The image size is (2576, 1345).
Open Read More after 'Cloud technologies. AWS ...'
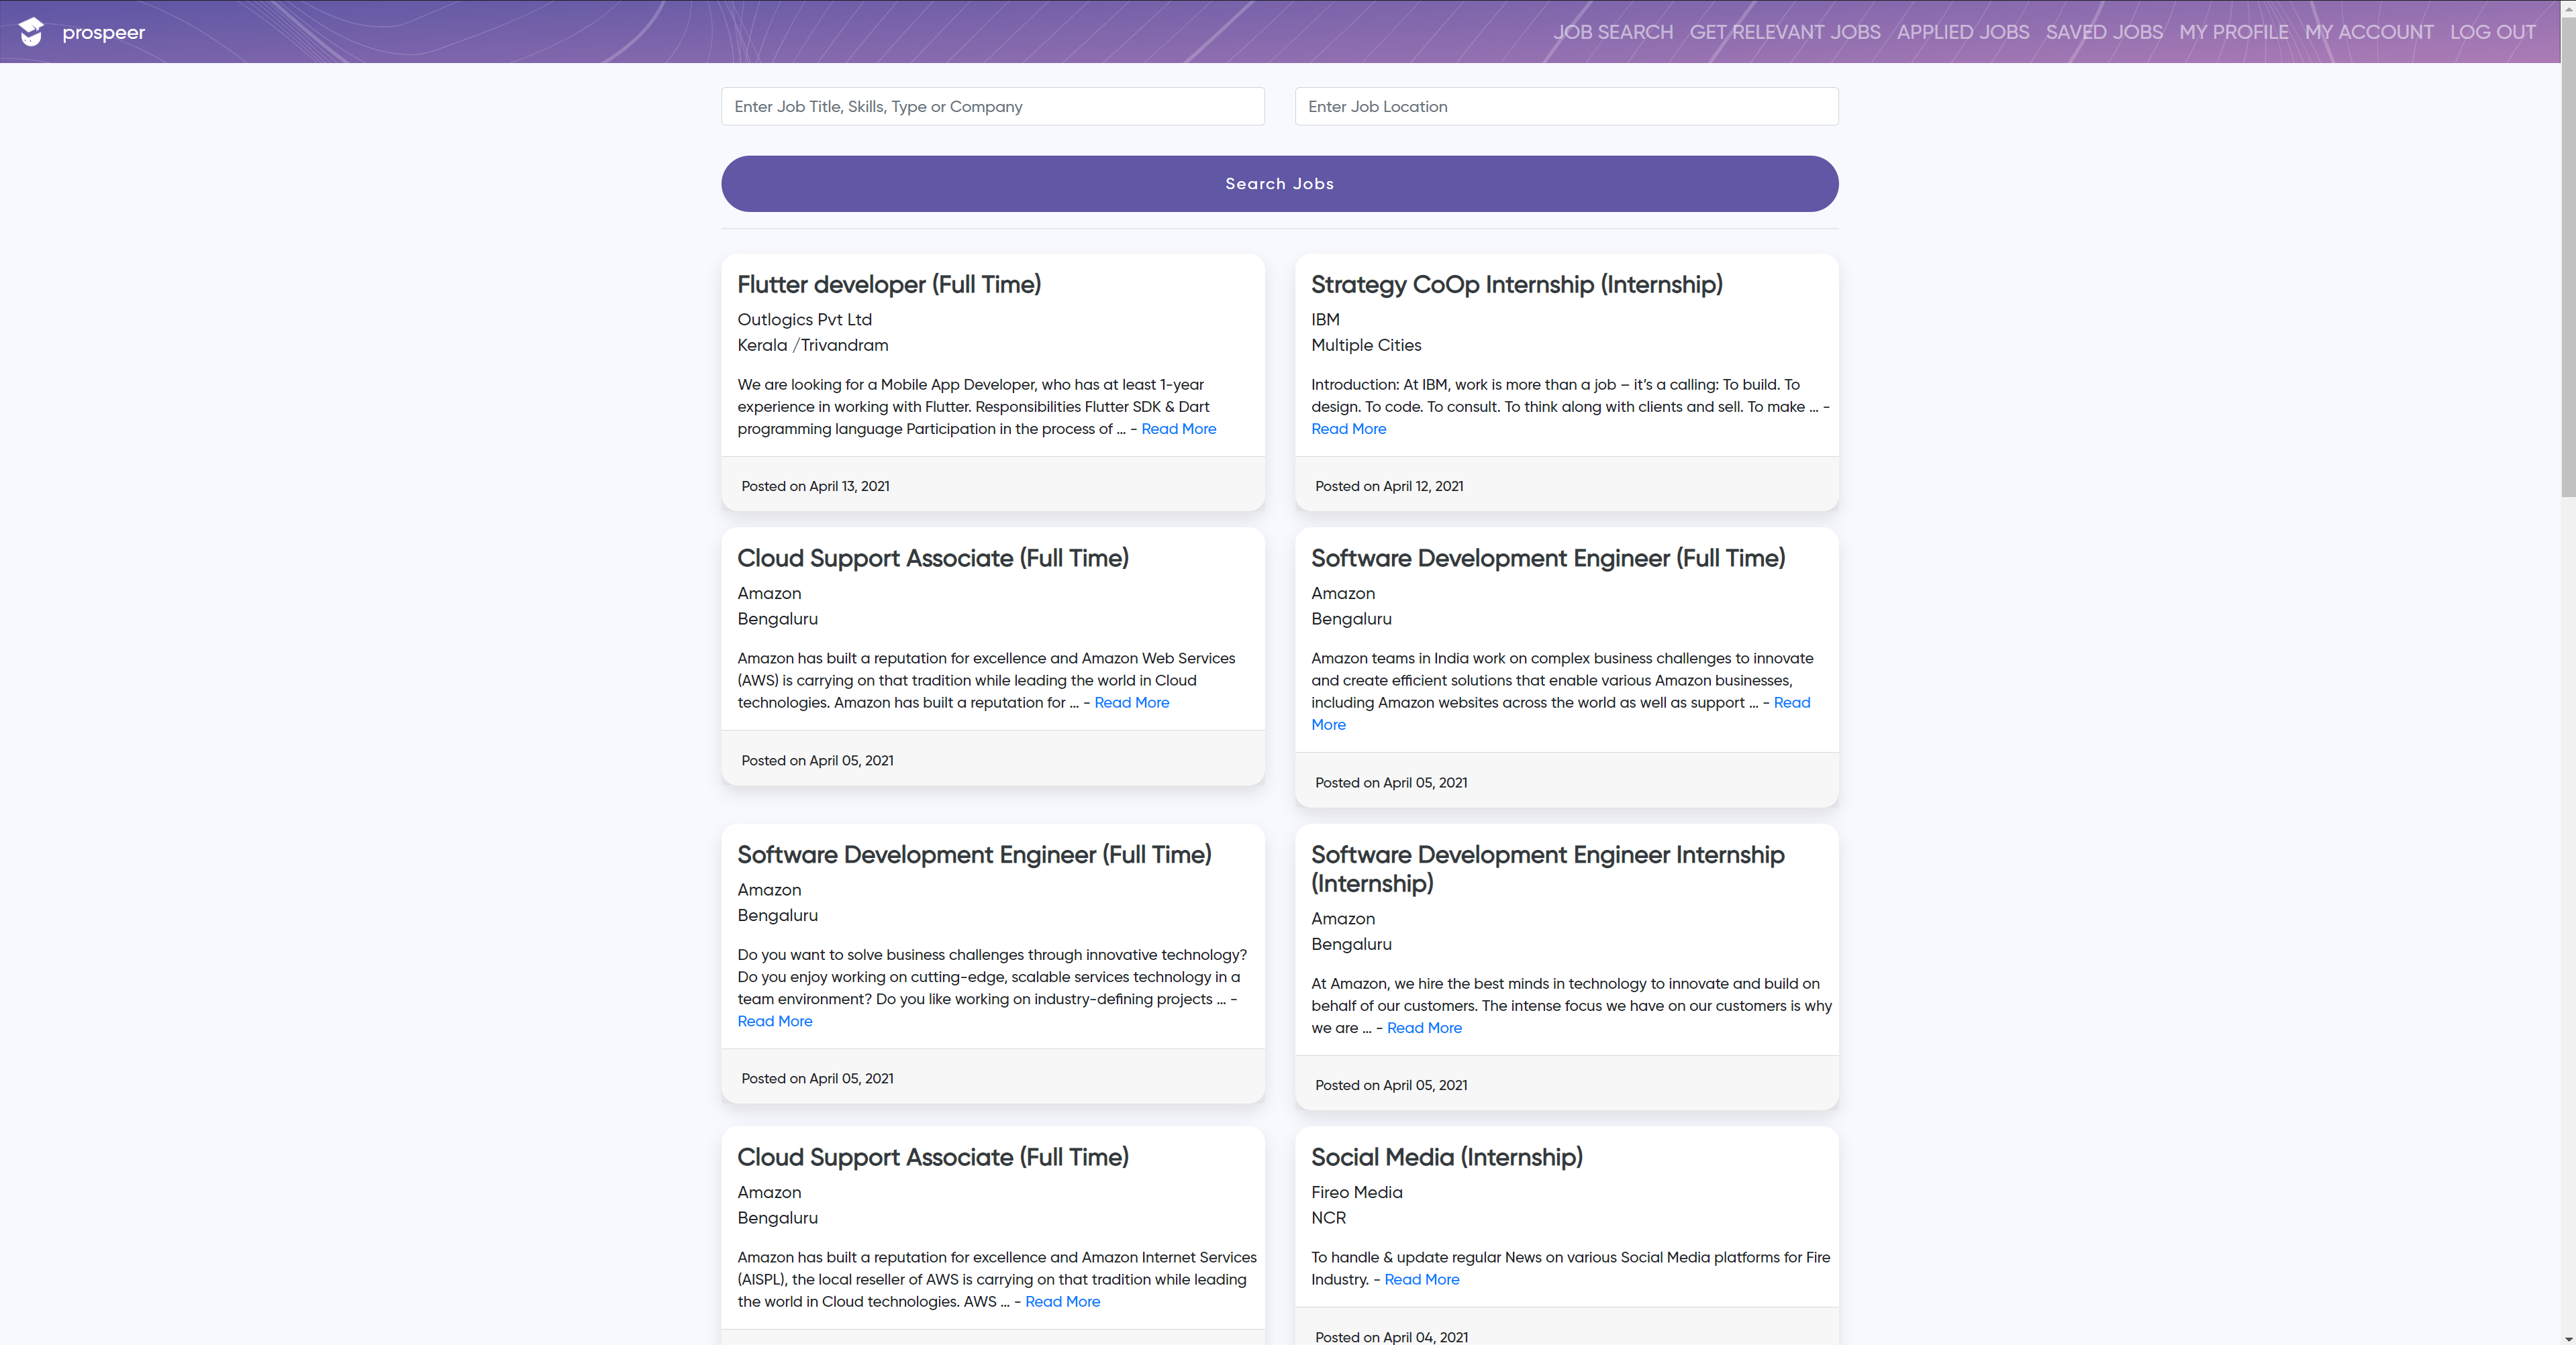1062,1302
